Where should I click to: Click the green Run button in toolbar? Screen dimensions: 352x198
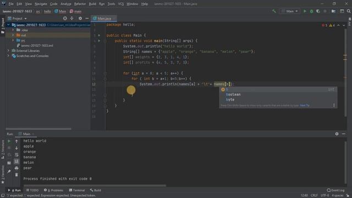(x=305, y=11)
